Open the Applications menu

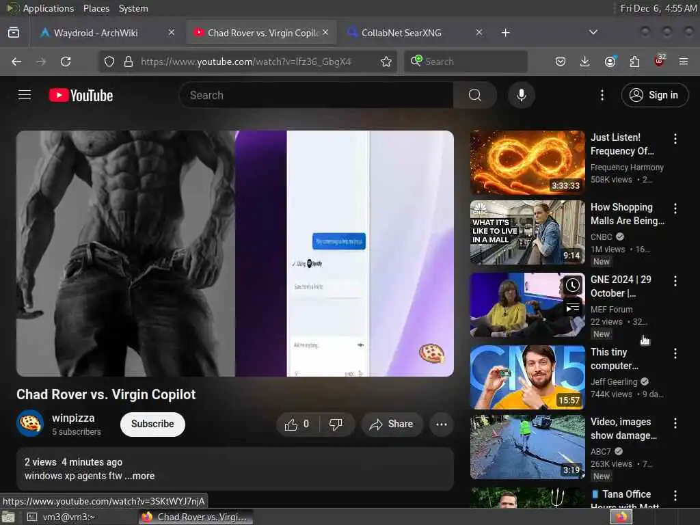(49, 8)
